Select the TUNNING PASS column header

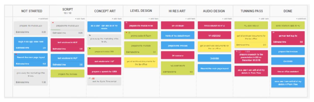pyautogui.click(x=251, y=10)
